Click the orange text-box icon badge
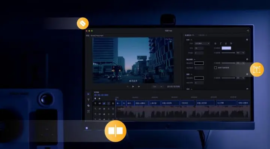270x149 pixels. [x=256, y=70]
